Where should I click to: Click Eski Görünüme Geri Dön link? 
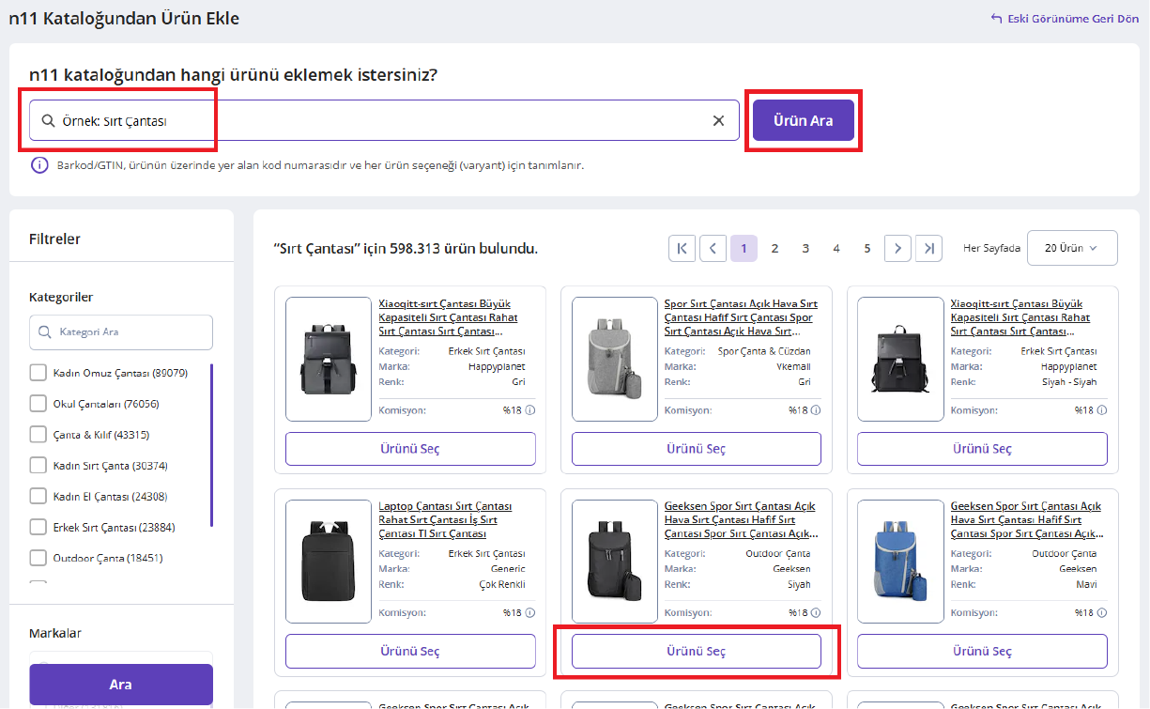coord(1065,19)
